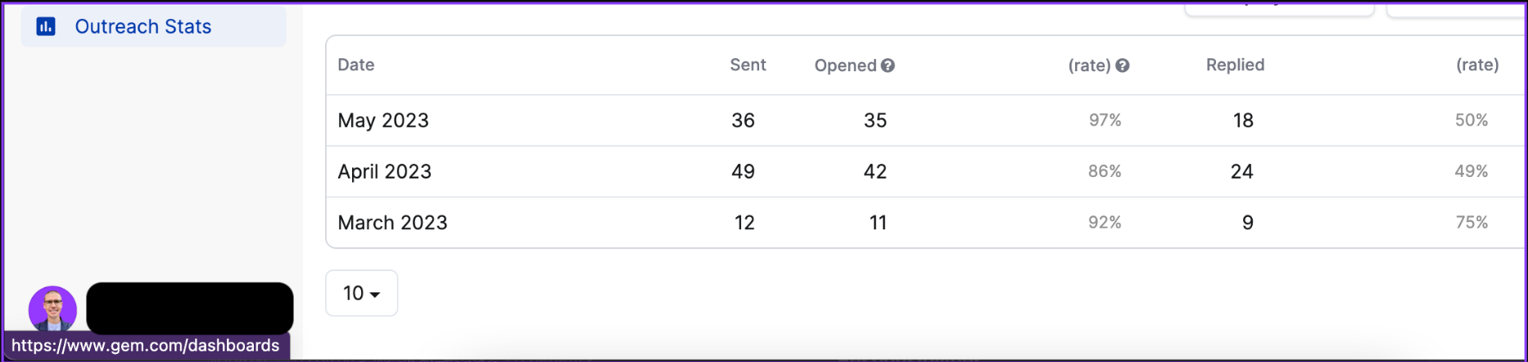This screenshot has height=362, width=1528.
Task: Click the redacted user name beside avatar
Action: point(190,309)
